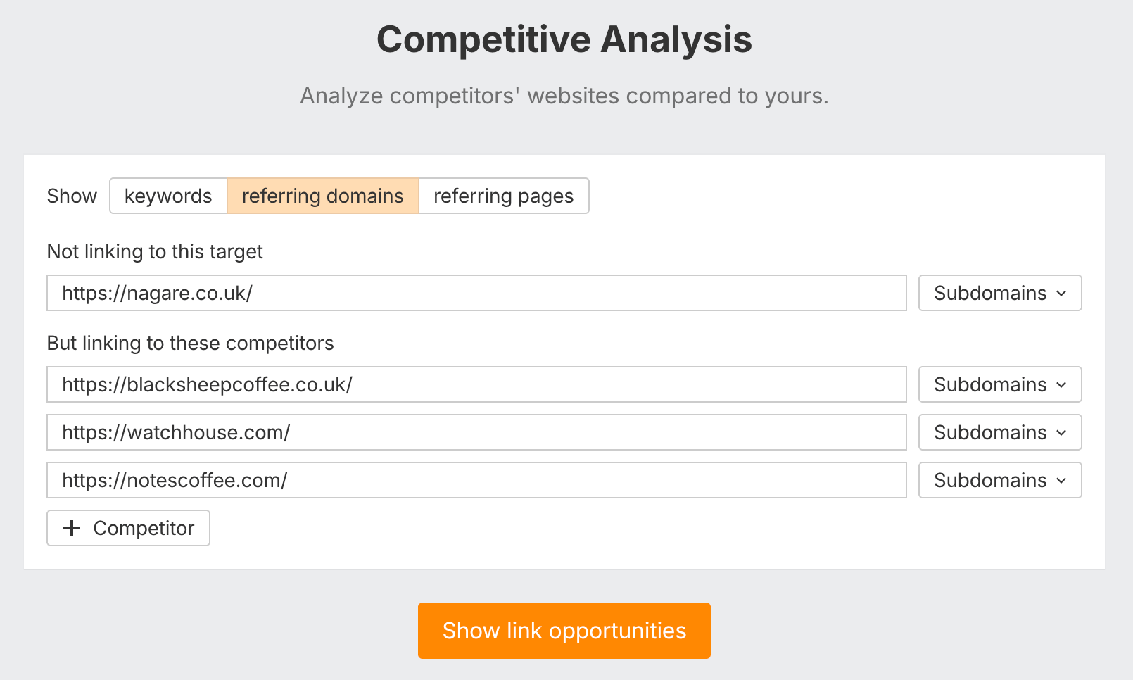Click the plus icon to add a competitor
Screen dimensions: 1133x680
[x=72, y=528]
